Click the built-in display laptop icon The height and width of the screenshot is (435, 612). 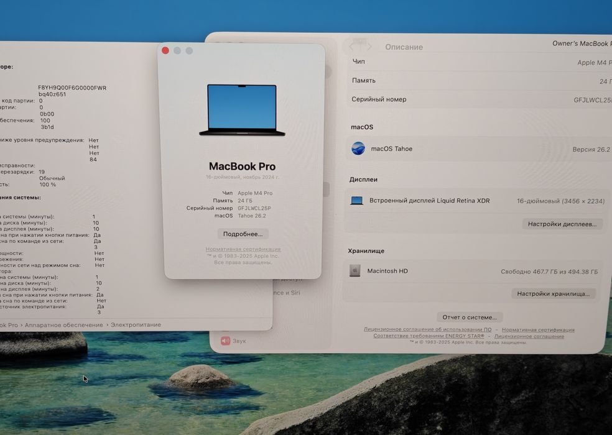tap(356, 201)
